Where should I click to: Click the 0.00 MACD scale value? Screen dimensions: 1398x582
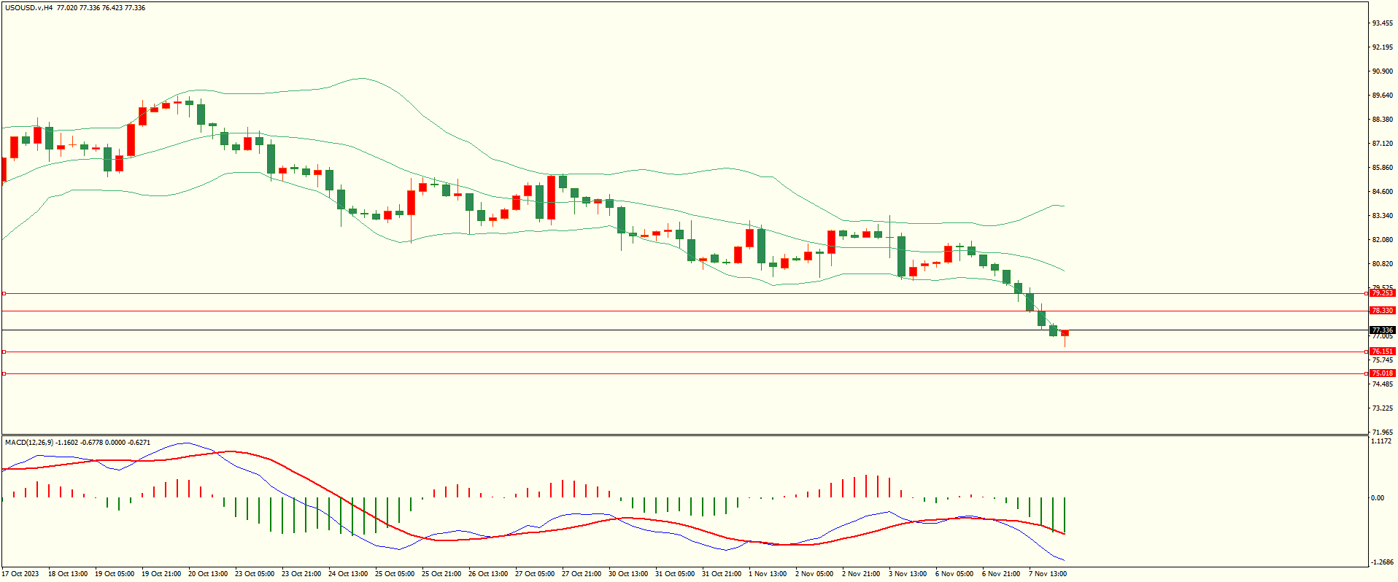(1378, 498)
